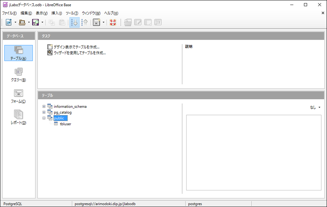Click the データベース pane header
Image resolution: width=327 pixels, height=207 pixels.
pos(19,36)
